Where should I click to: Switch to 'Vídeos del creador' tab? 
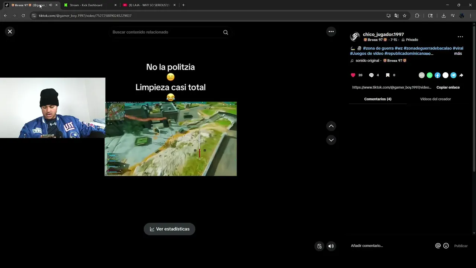pos(435,99)
